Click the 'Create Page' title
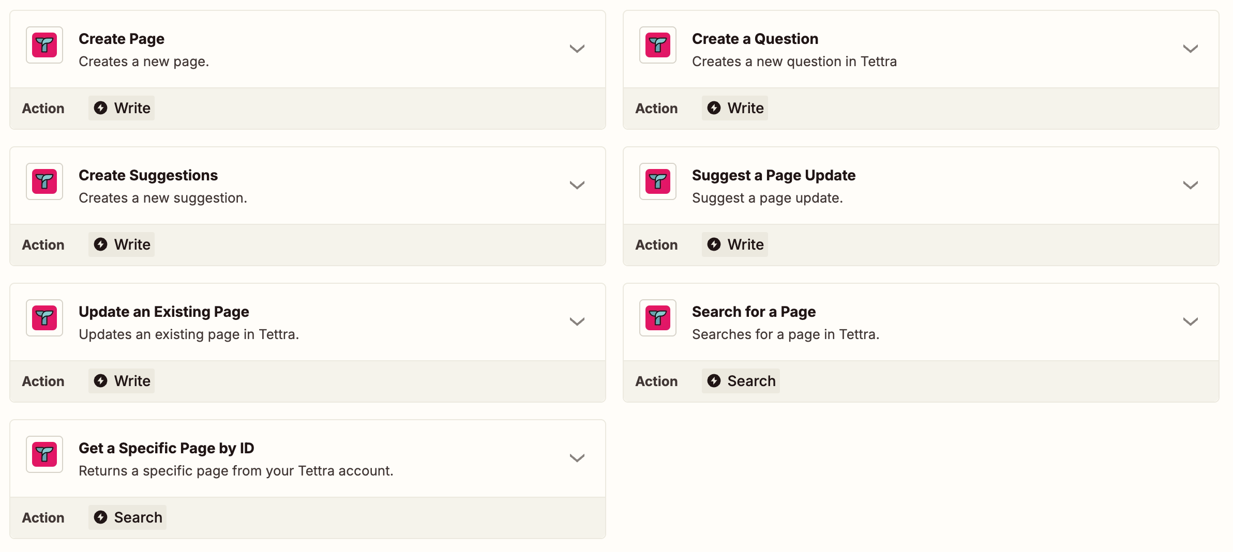This screenshot has height=552, width=1233. click(122, 39)
